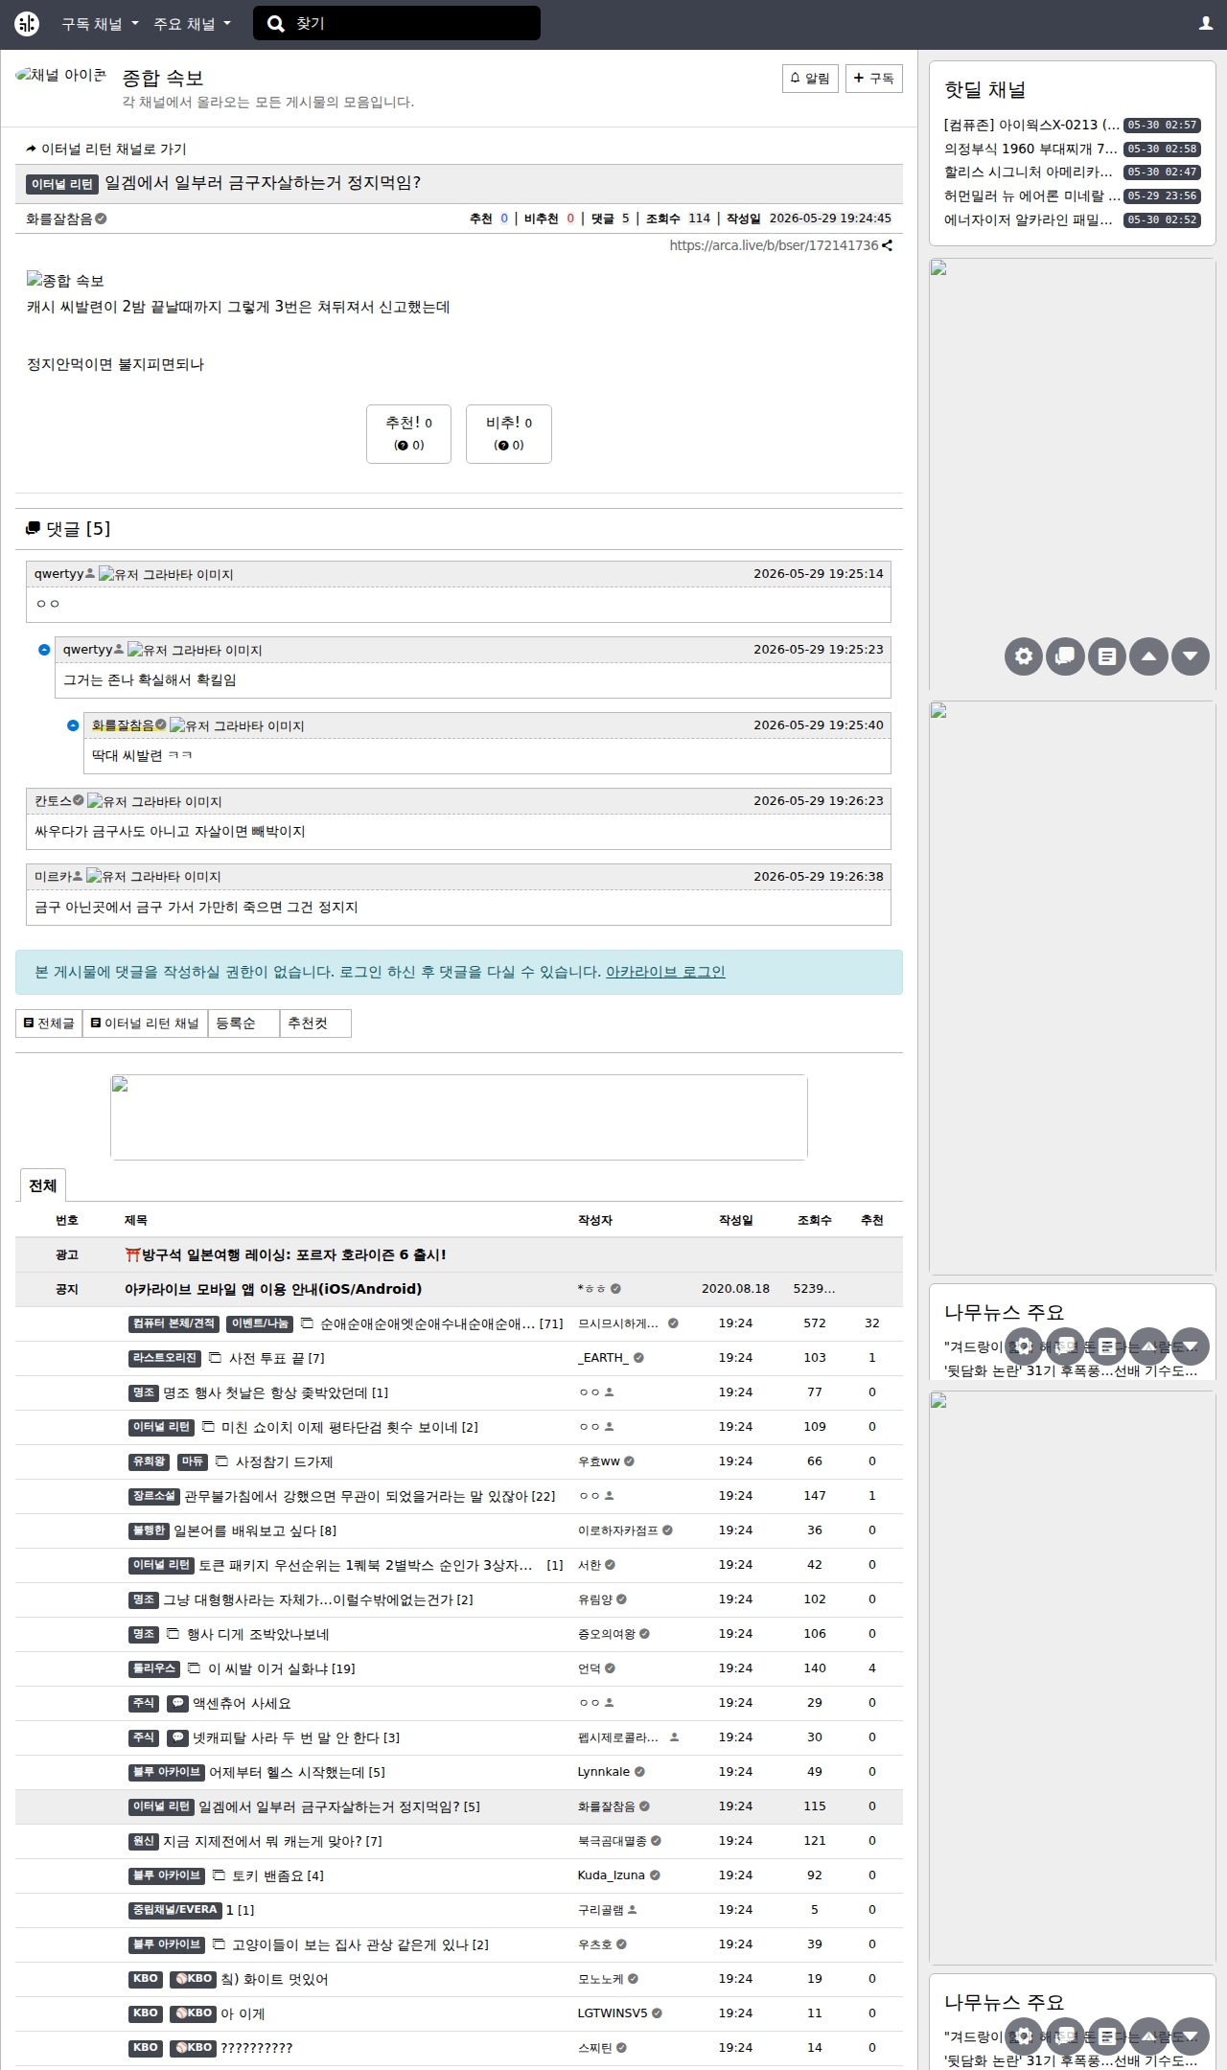Click the 종합 속보 channel title
Image resolution: width=1227 pixels, height=2070 pixels.
point(163,78)
